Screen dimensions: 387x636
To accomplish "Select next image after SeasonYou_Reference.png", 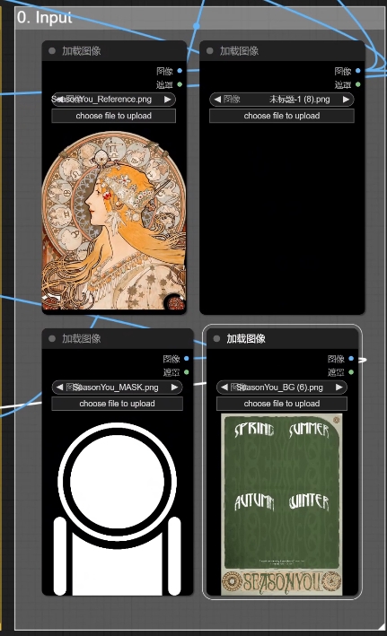I will [168, 100].
